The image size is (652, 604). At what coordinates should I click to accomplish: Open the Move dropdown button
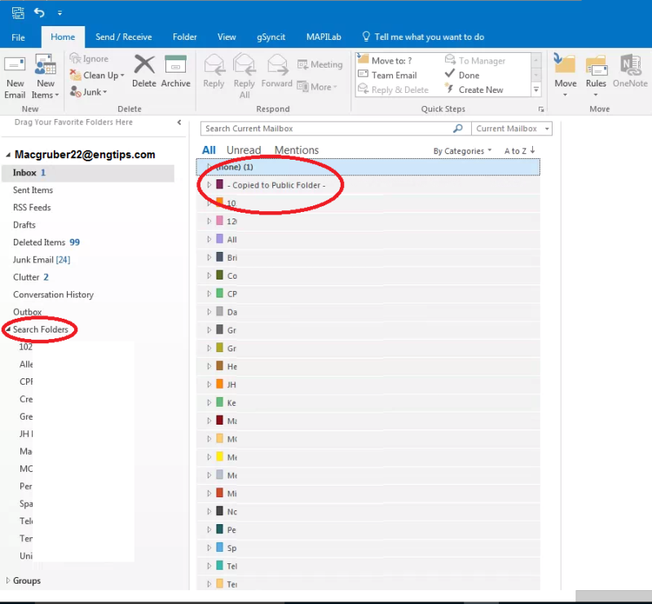565,77
